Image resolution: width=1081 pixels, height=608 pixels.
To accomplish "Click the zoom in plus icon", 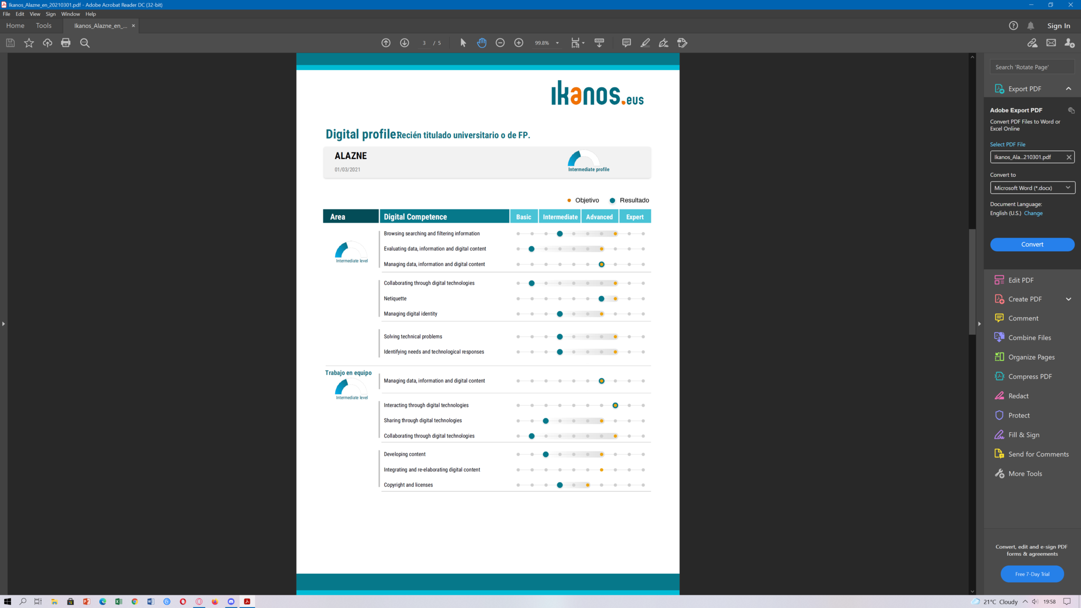I will tap(519, 43).
